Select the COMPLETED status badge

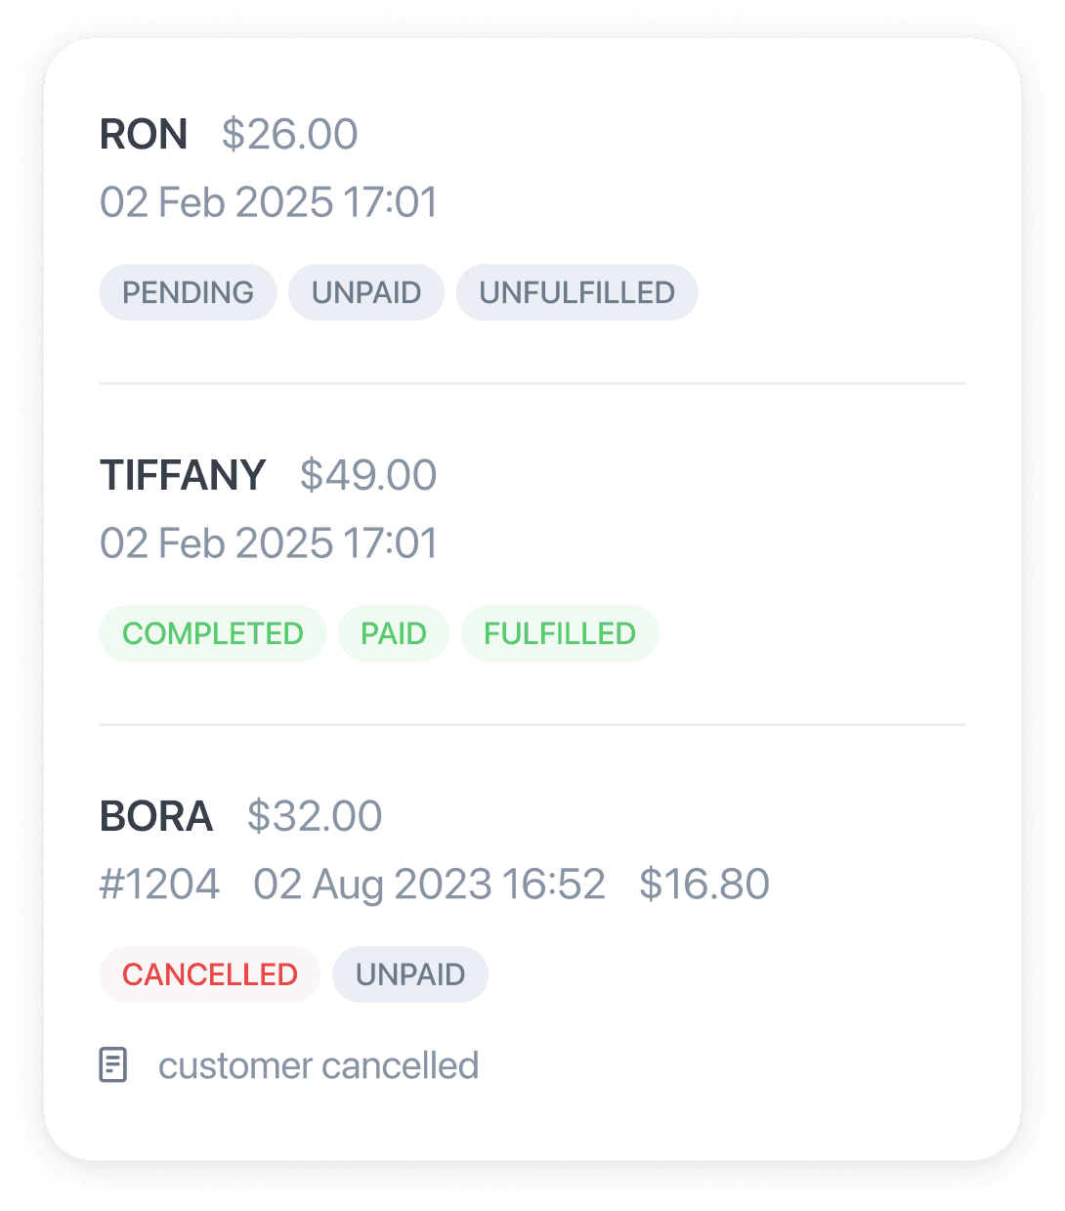click(x=213, y=633)
